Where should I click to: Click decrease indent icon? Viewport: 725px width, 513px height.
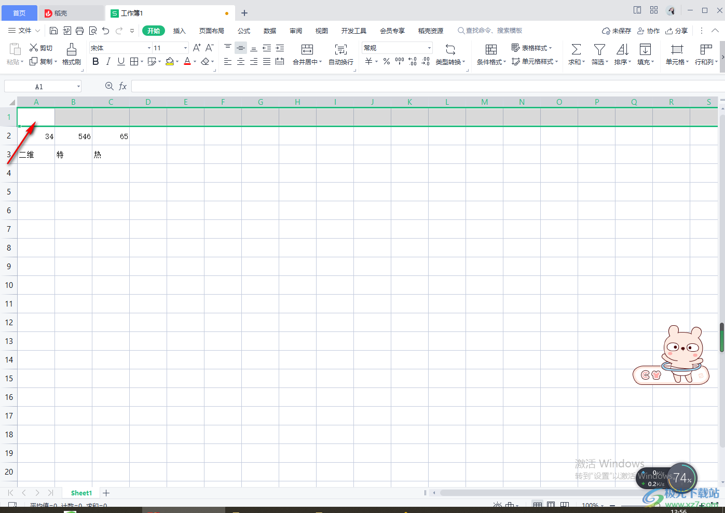click(x=267, y=48)
